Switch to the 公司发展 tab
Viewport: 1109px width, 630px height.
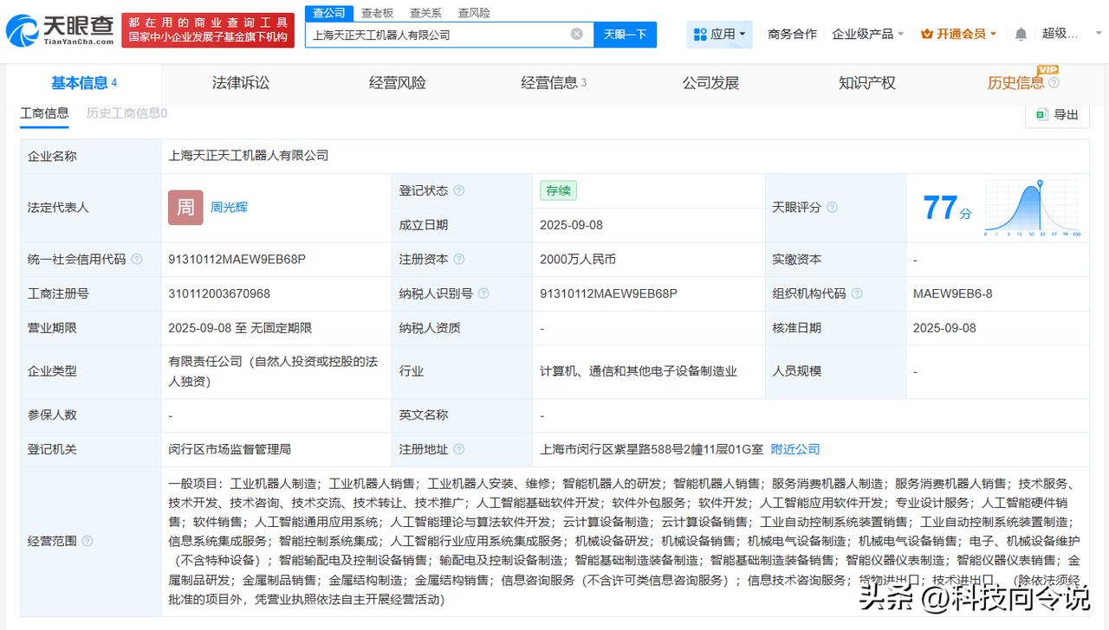pos(710,83)
